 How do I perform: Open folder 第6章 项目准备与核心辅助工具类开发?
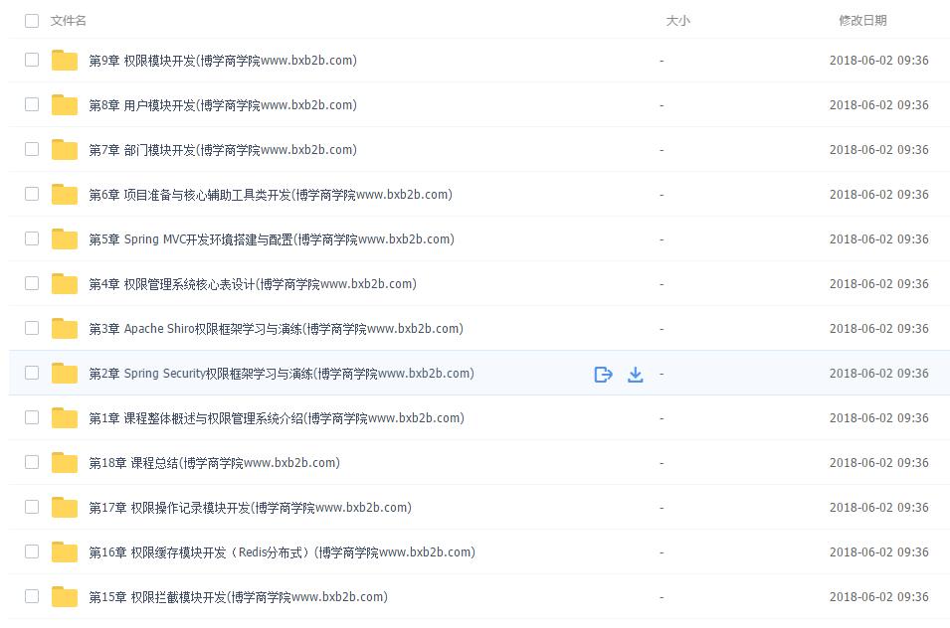[271, 195]
